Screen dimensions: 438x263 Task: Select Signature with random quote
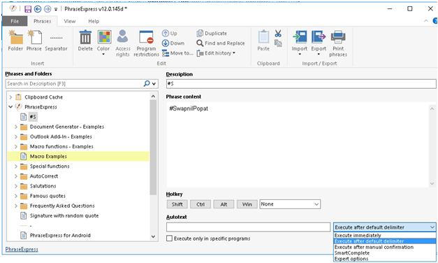point(64,215)
